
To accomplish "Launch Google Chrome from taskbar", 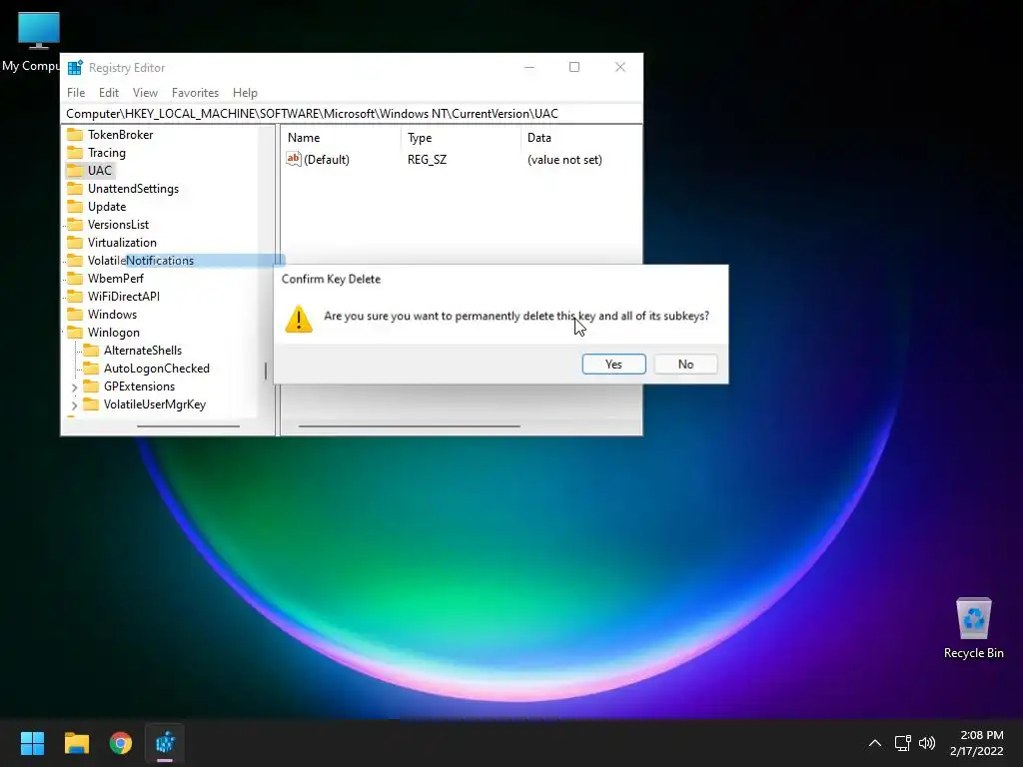I will pos(121,743).
